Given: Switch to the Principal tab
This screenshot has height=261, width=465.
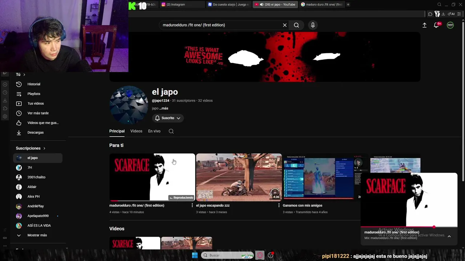Looking at the screenshot, I should [117, 131].
